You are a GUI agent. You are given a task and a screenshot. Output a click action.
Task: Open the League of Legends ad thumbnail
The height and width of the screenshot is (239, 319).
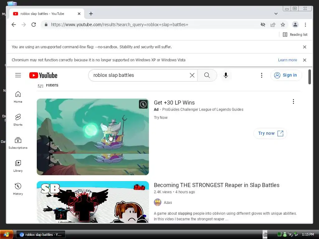[x=93, y=137]
